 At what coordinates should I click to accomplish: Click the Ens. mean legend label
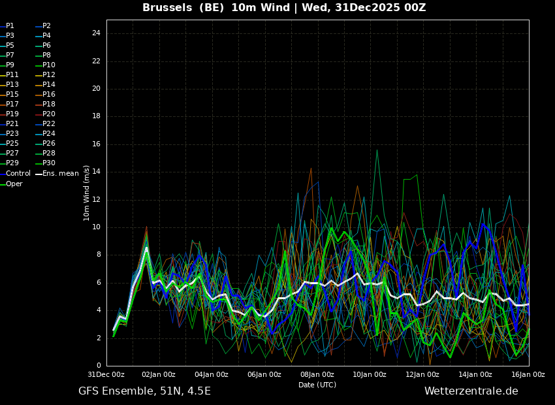pyautogui.click(x=61, y=174)
